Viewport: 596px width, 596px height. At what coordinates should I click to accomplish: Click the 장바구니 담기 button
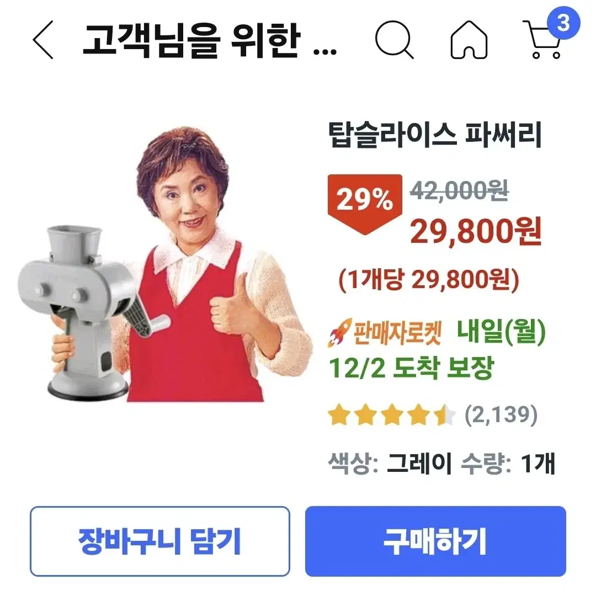pyautogui.click(x=160, y=541)
